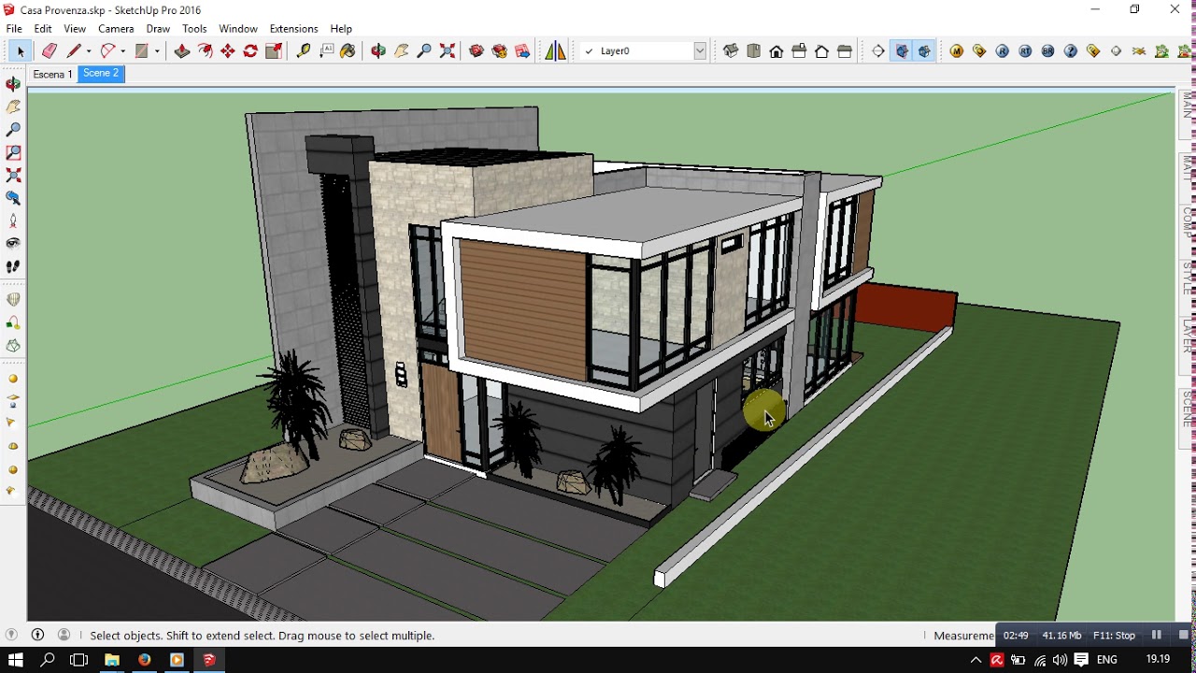Activate Walk footprints tool
This screenshot has height=673, width=1196.
(x=13, y=266)
